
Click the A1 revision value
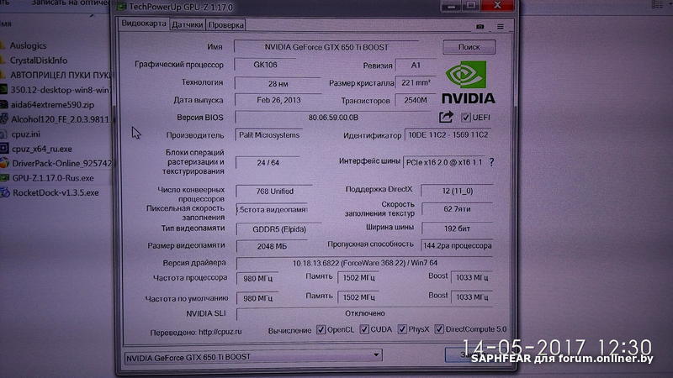[415, 66]
